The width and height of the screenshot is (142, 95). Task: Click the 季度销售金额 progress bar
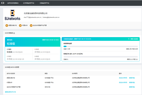101,46
